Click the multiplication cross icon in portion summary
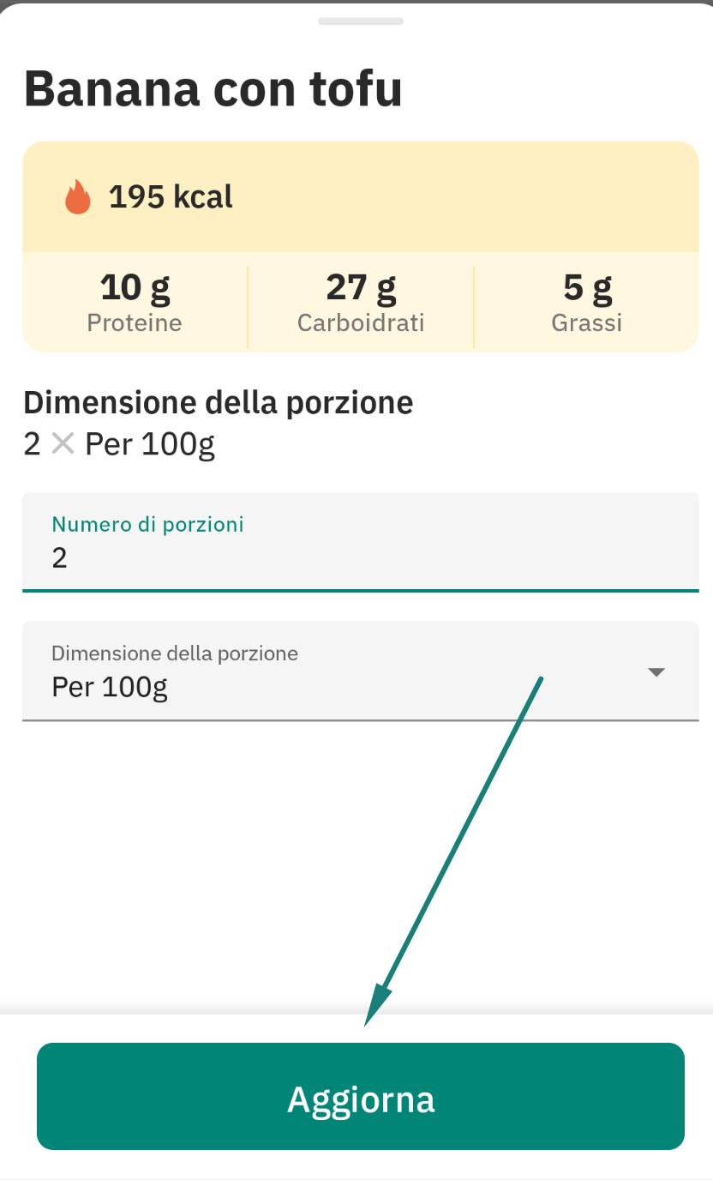The width and height of the screenshot is (713, 1180). (63, 444)
